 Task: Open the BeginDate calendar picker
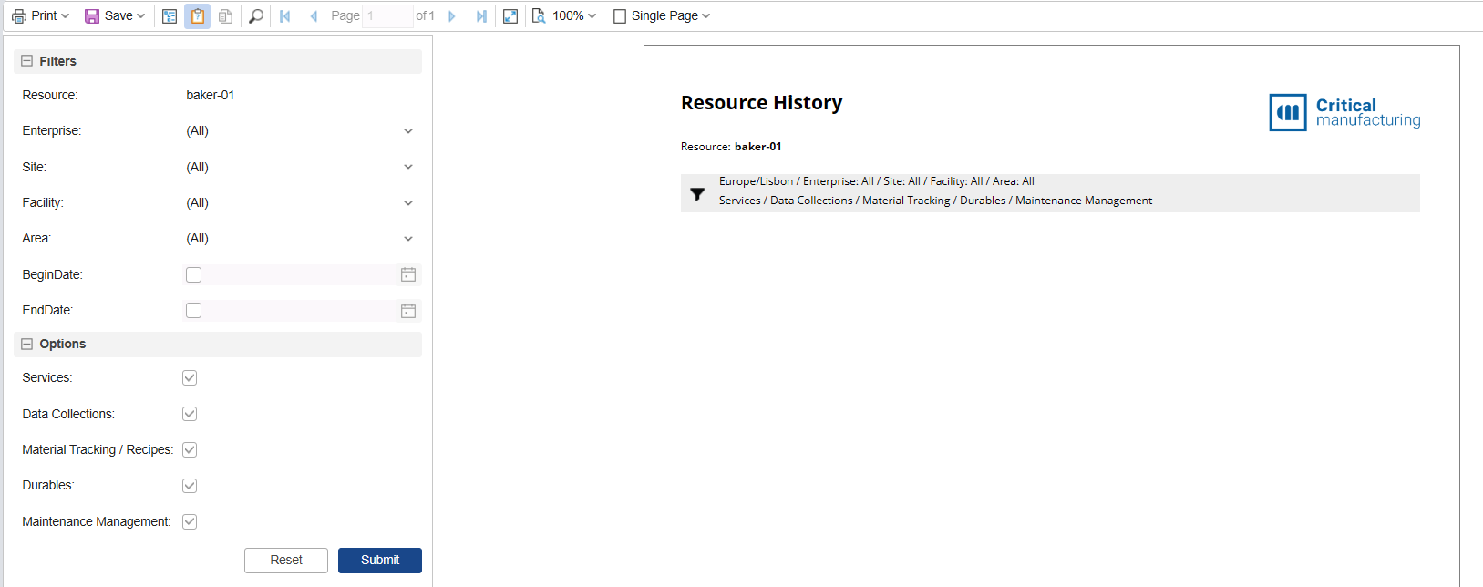coord(408,274)
